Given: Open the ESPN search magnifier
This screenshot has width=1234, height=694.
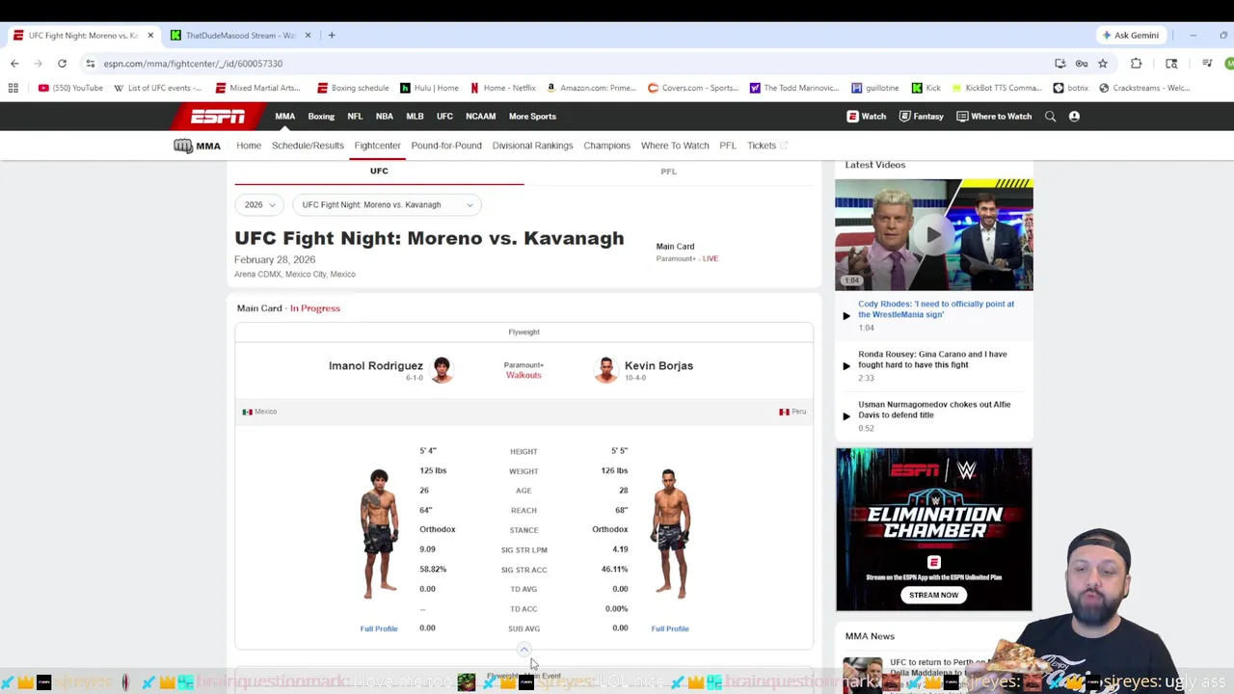Looking at the screenshot, I should [x=1051, y=117].
